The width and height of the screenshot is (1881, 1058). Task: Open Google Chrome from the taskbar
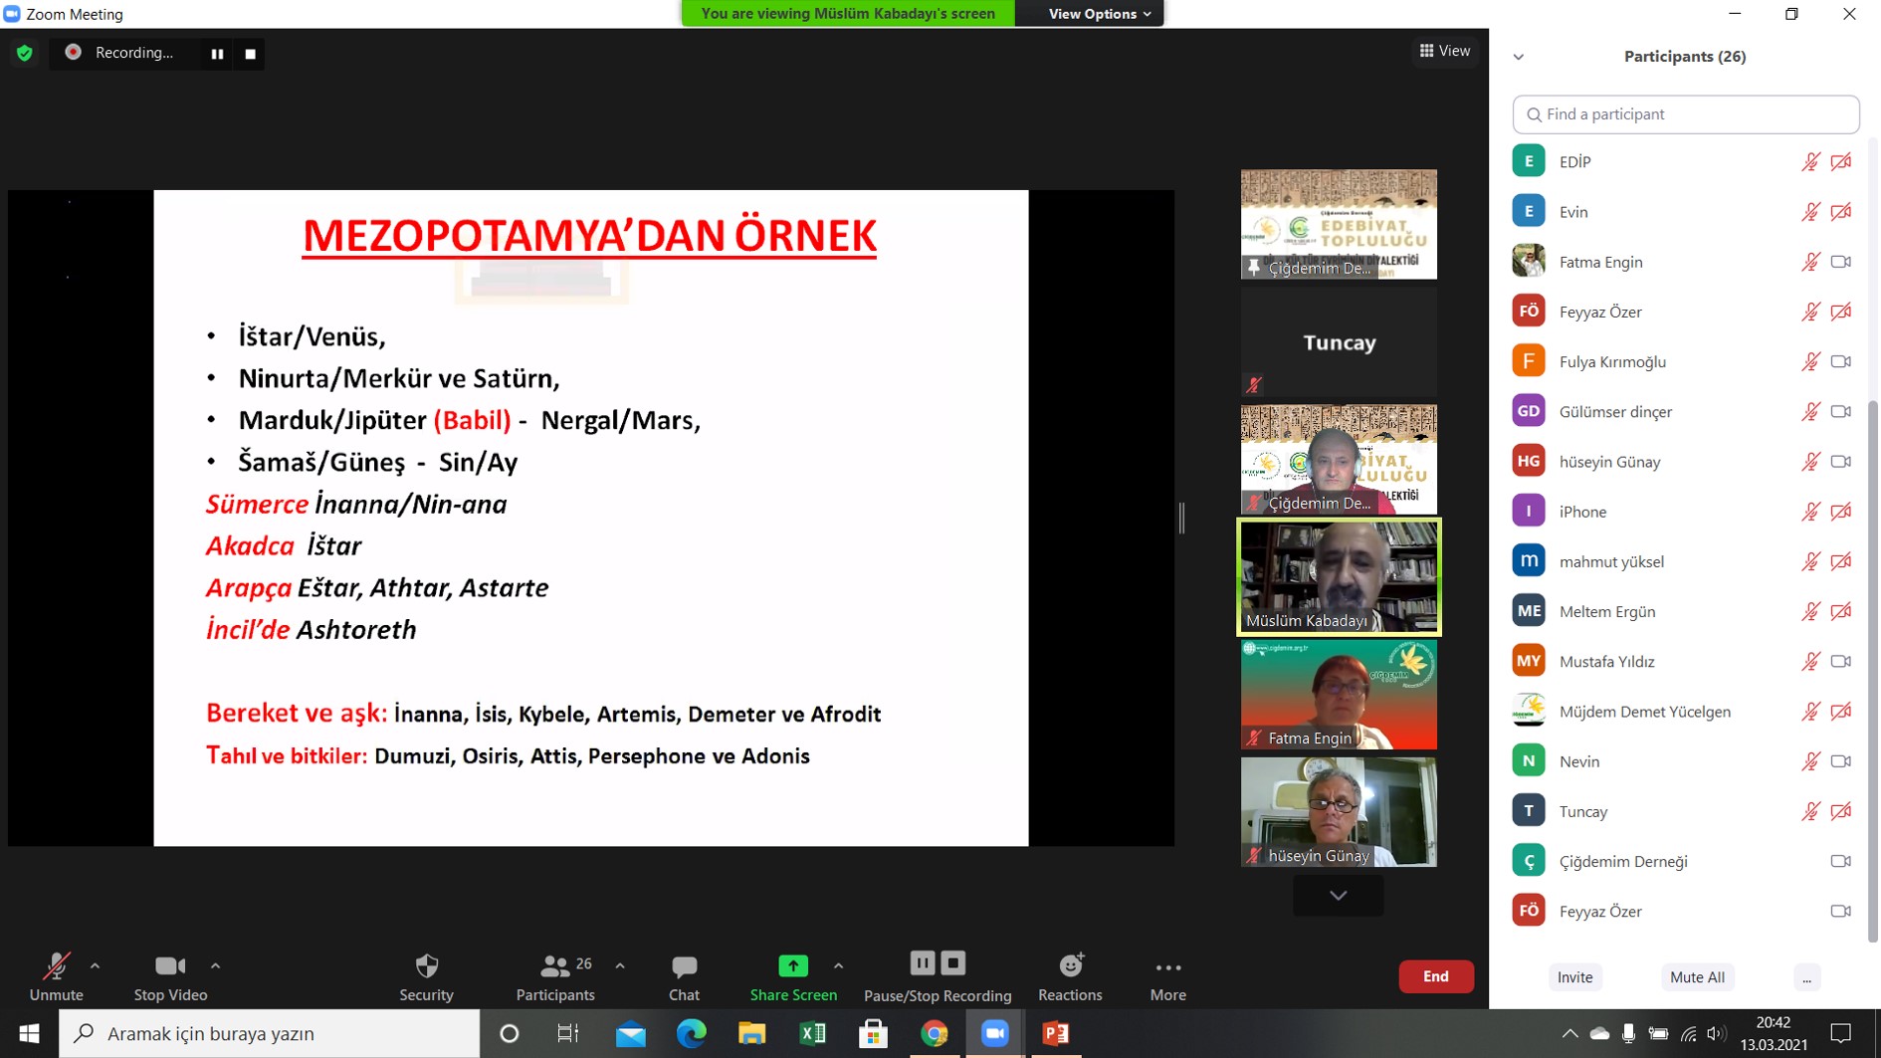click(934, 1034)
